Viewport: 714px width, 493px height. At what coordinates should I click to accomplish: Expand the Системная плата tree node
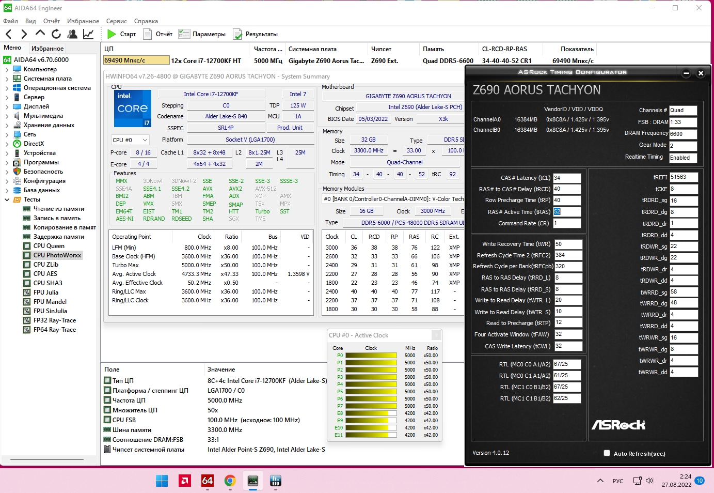pyautogui.click(x=7, y=79)
